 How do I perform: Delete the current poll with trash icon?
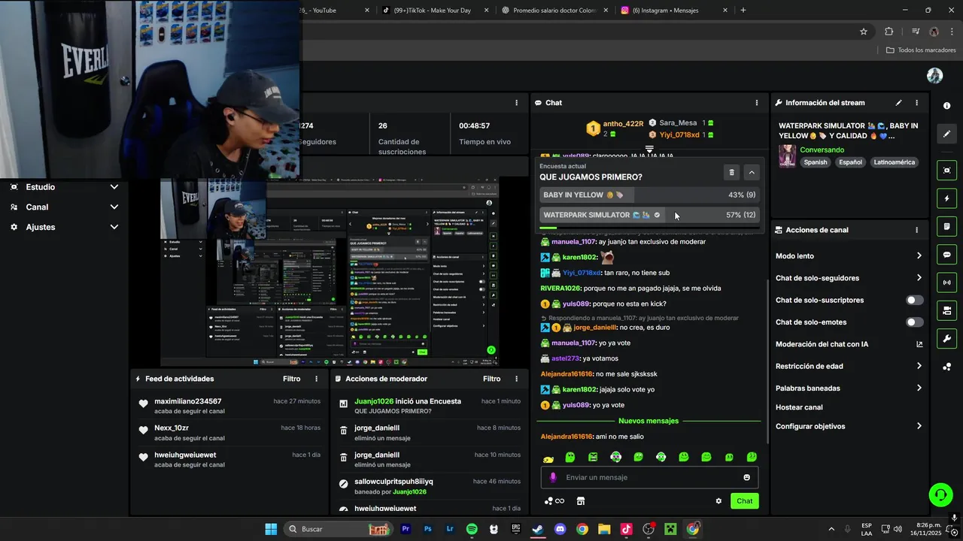731,172
